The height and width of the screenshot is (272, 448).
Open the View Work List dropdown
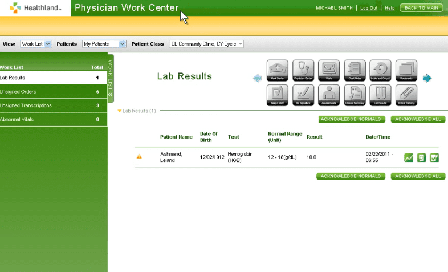point(36,44)
